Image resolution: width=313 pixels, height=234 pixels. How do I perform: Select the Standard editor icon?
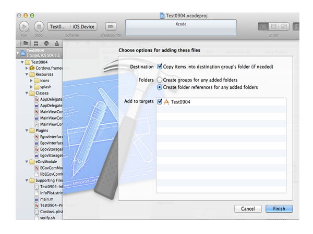point(263,27)
